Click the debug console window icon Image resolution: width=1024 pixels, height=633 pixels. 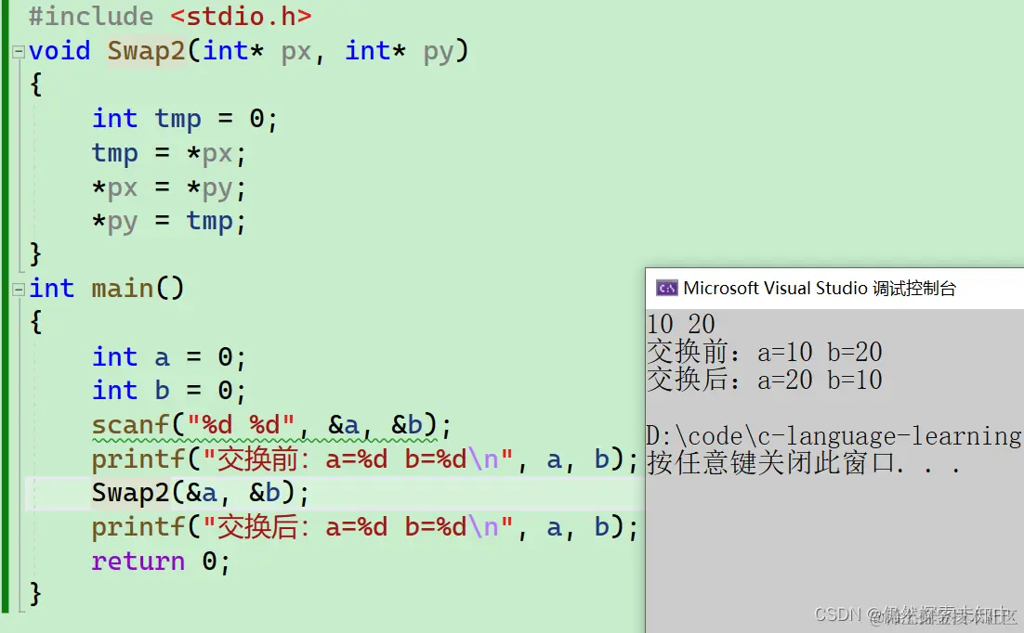667,288
